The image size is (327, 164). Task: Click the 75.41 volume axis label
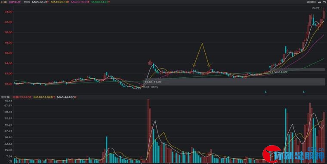(9, 101)
